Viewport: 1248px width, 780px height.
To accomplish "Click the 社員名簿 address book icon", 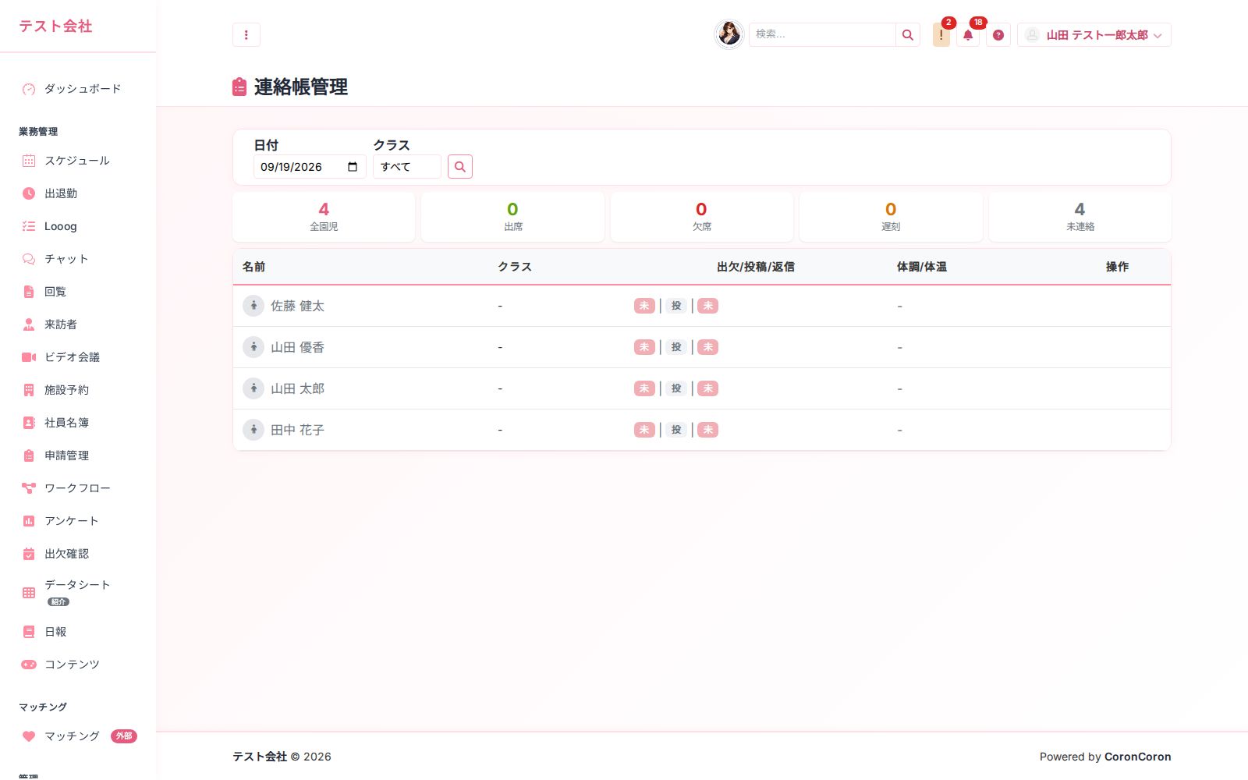I will tap(29, 423).
